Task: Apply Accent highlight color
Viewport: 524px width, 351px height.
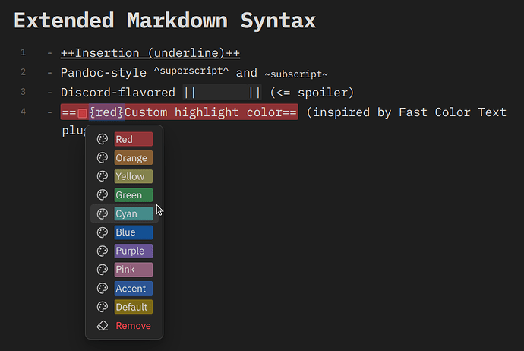Action: [x=134, y=288]
